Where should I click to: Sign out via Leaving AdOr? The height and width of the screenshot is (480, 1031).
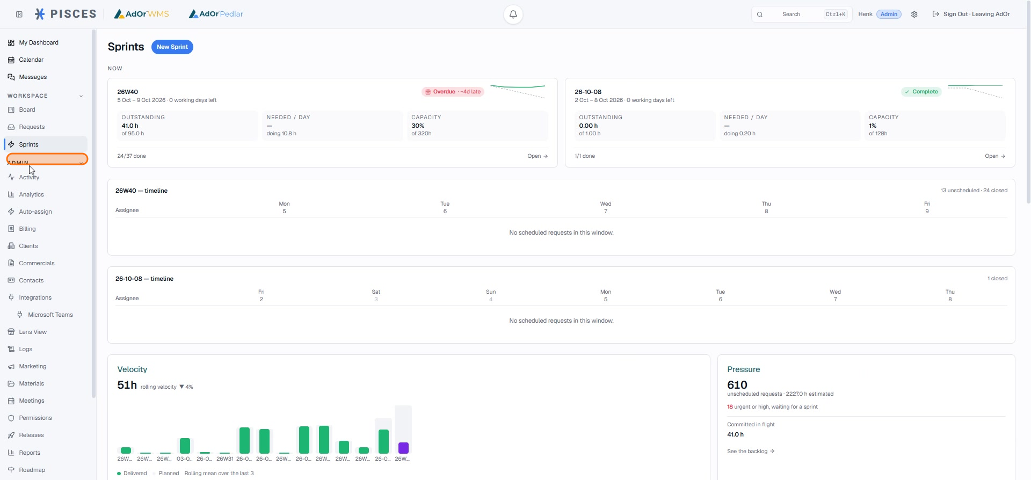971,14
